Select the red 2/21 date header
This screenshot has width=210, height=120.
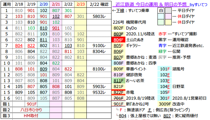click(56, 4)
